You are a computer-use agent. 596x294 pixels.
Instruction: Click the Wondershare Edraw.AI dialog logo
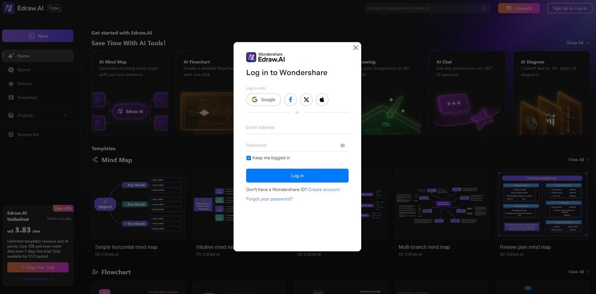[266, 57]
